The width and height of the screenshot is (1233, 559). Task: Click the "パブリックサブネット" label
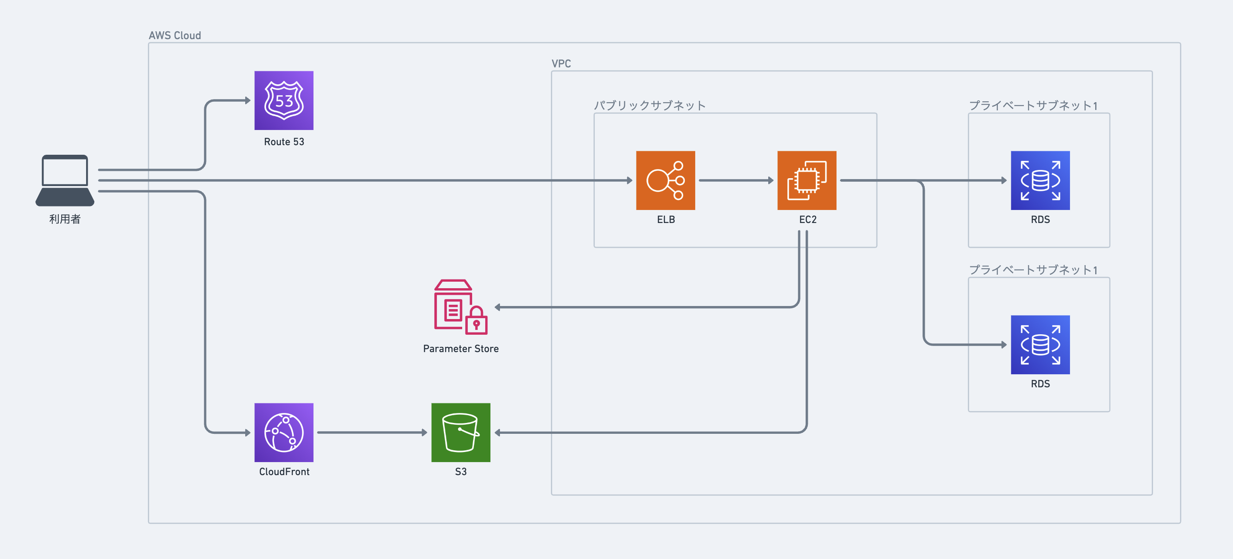coord(650,105)
